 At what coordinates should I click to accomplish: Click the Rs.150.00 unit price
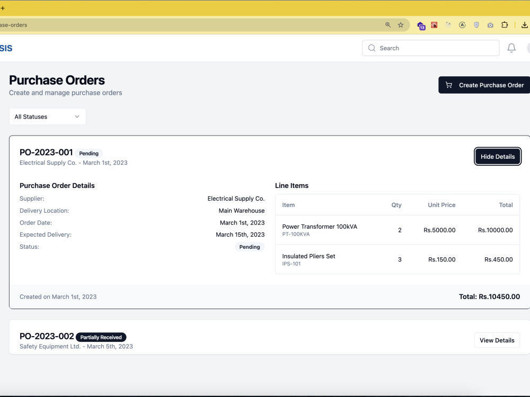point(442,259)
